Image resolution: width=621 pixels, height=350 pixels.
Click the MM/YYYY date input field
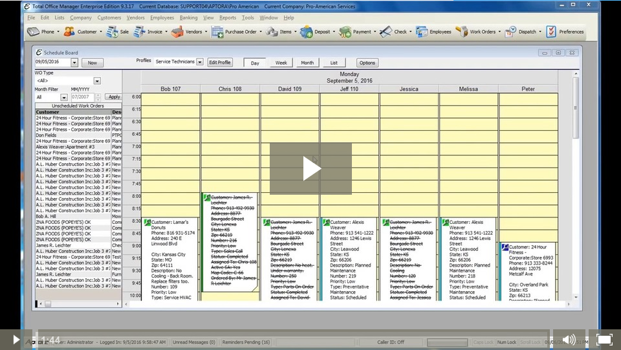82,97
